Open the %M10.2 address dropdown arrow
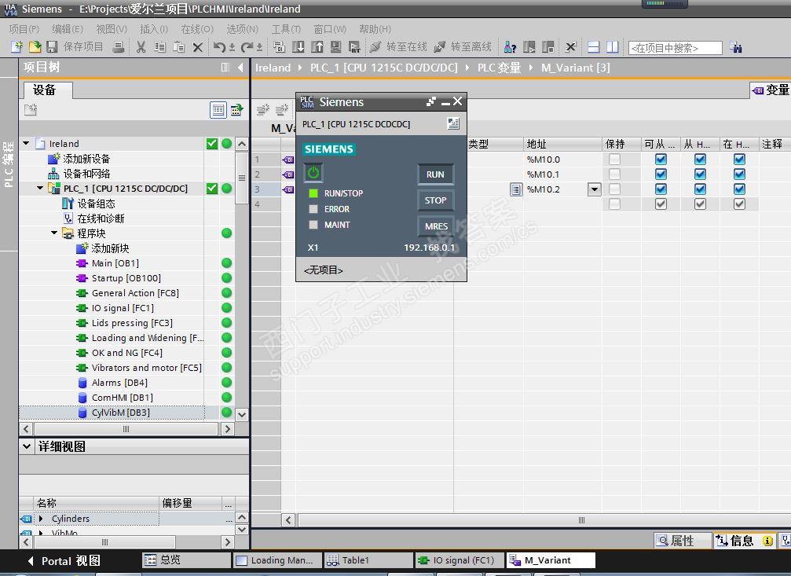 click(x=595, y=189)
